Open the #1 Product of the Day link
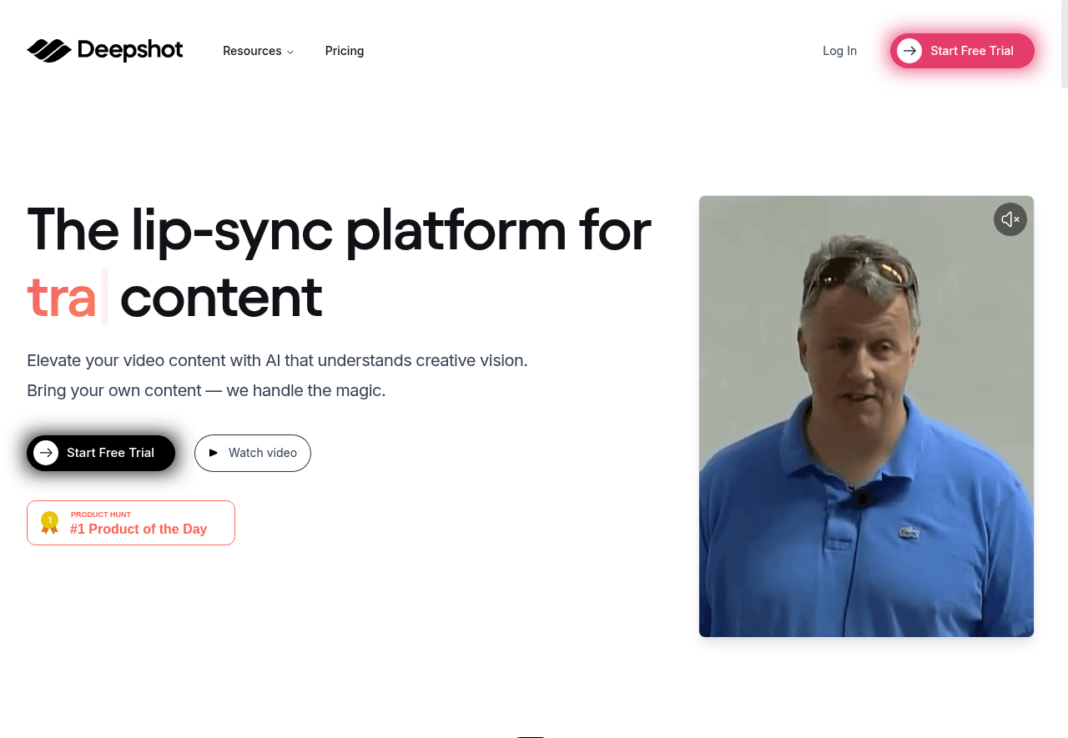 pyautogui.click(x=139, y=529)
